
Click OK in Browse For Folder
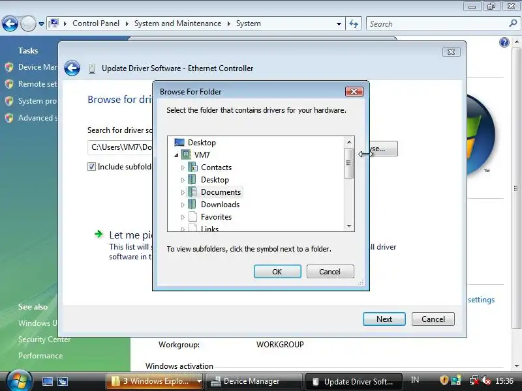tap(277, 272)
